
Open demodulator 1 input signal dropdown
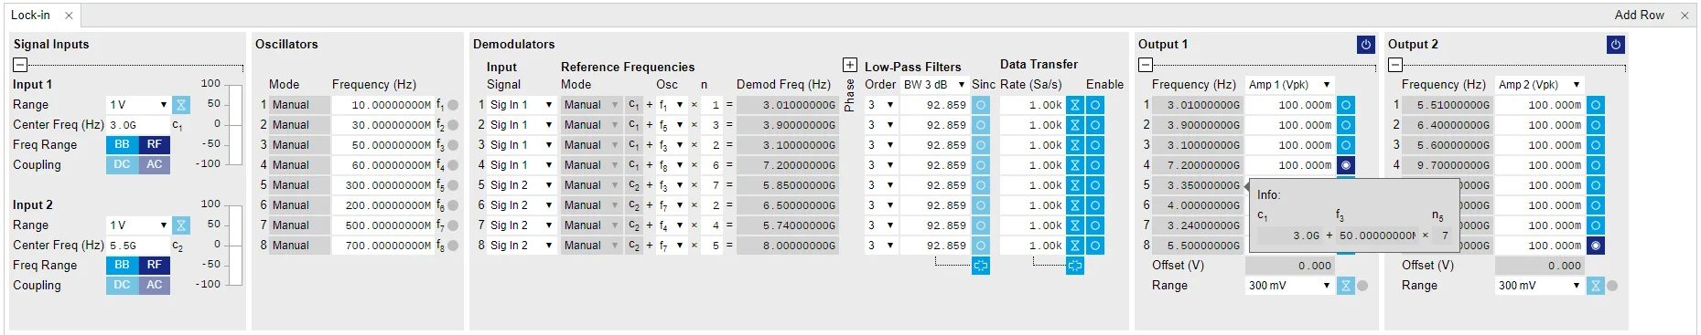coord(521,105)
